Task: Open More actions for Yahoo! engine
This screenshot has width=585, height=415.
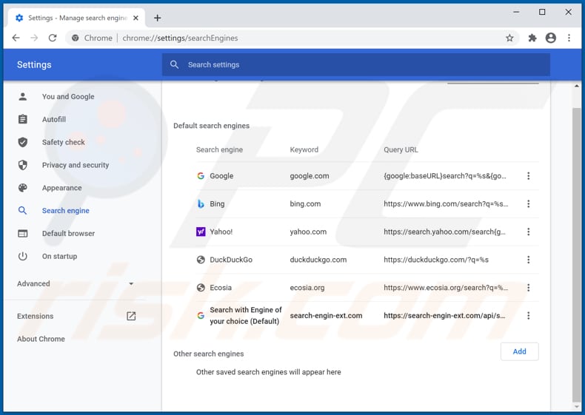Action: [x=528, y=232]
